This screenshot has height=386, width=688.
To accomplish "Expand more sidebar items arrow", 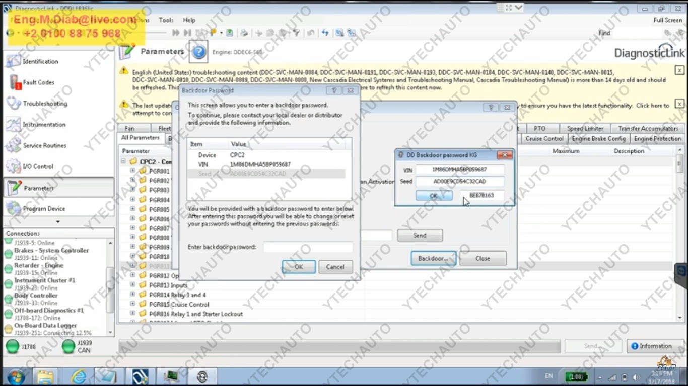I will (58, 222).
